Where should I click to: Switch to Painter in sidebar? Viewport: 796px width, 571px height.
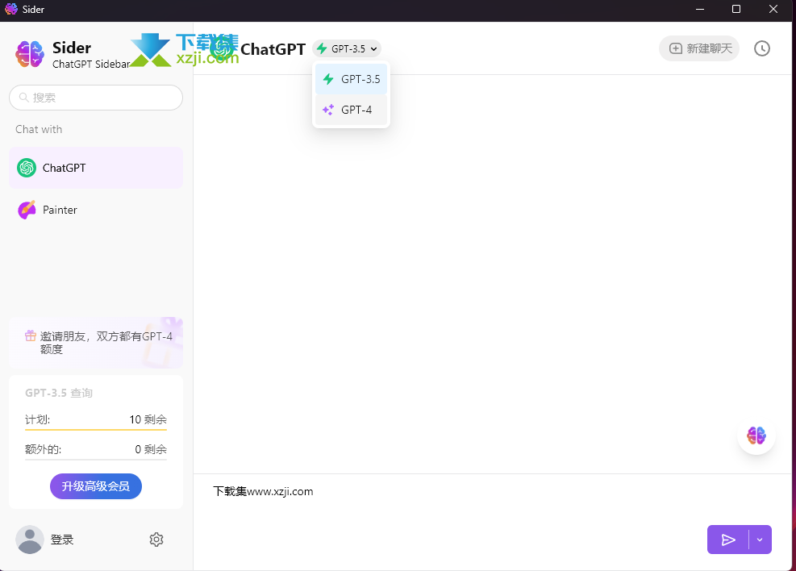point(96,210)
